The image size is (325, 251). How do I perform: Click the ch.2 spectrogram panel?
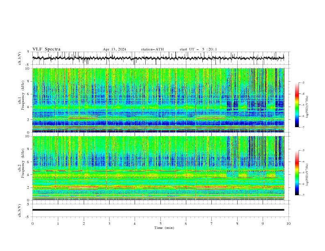coord(158,168)
